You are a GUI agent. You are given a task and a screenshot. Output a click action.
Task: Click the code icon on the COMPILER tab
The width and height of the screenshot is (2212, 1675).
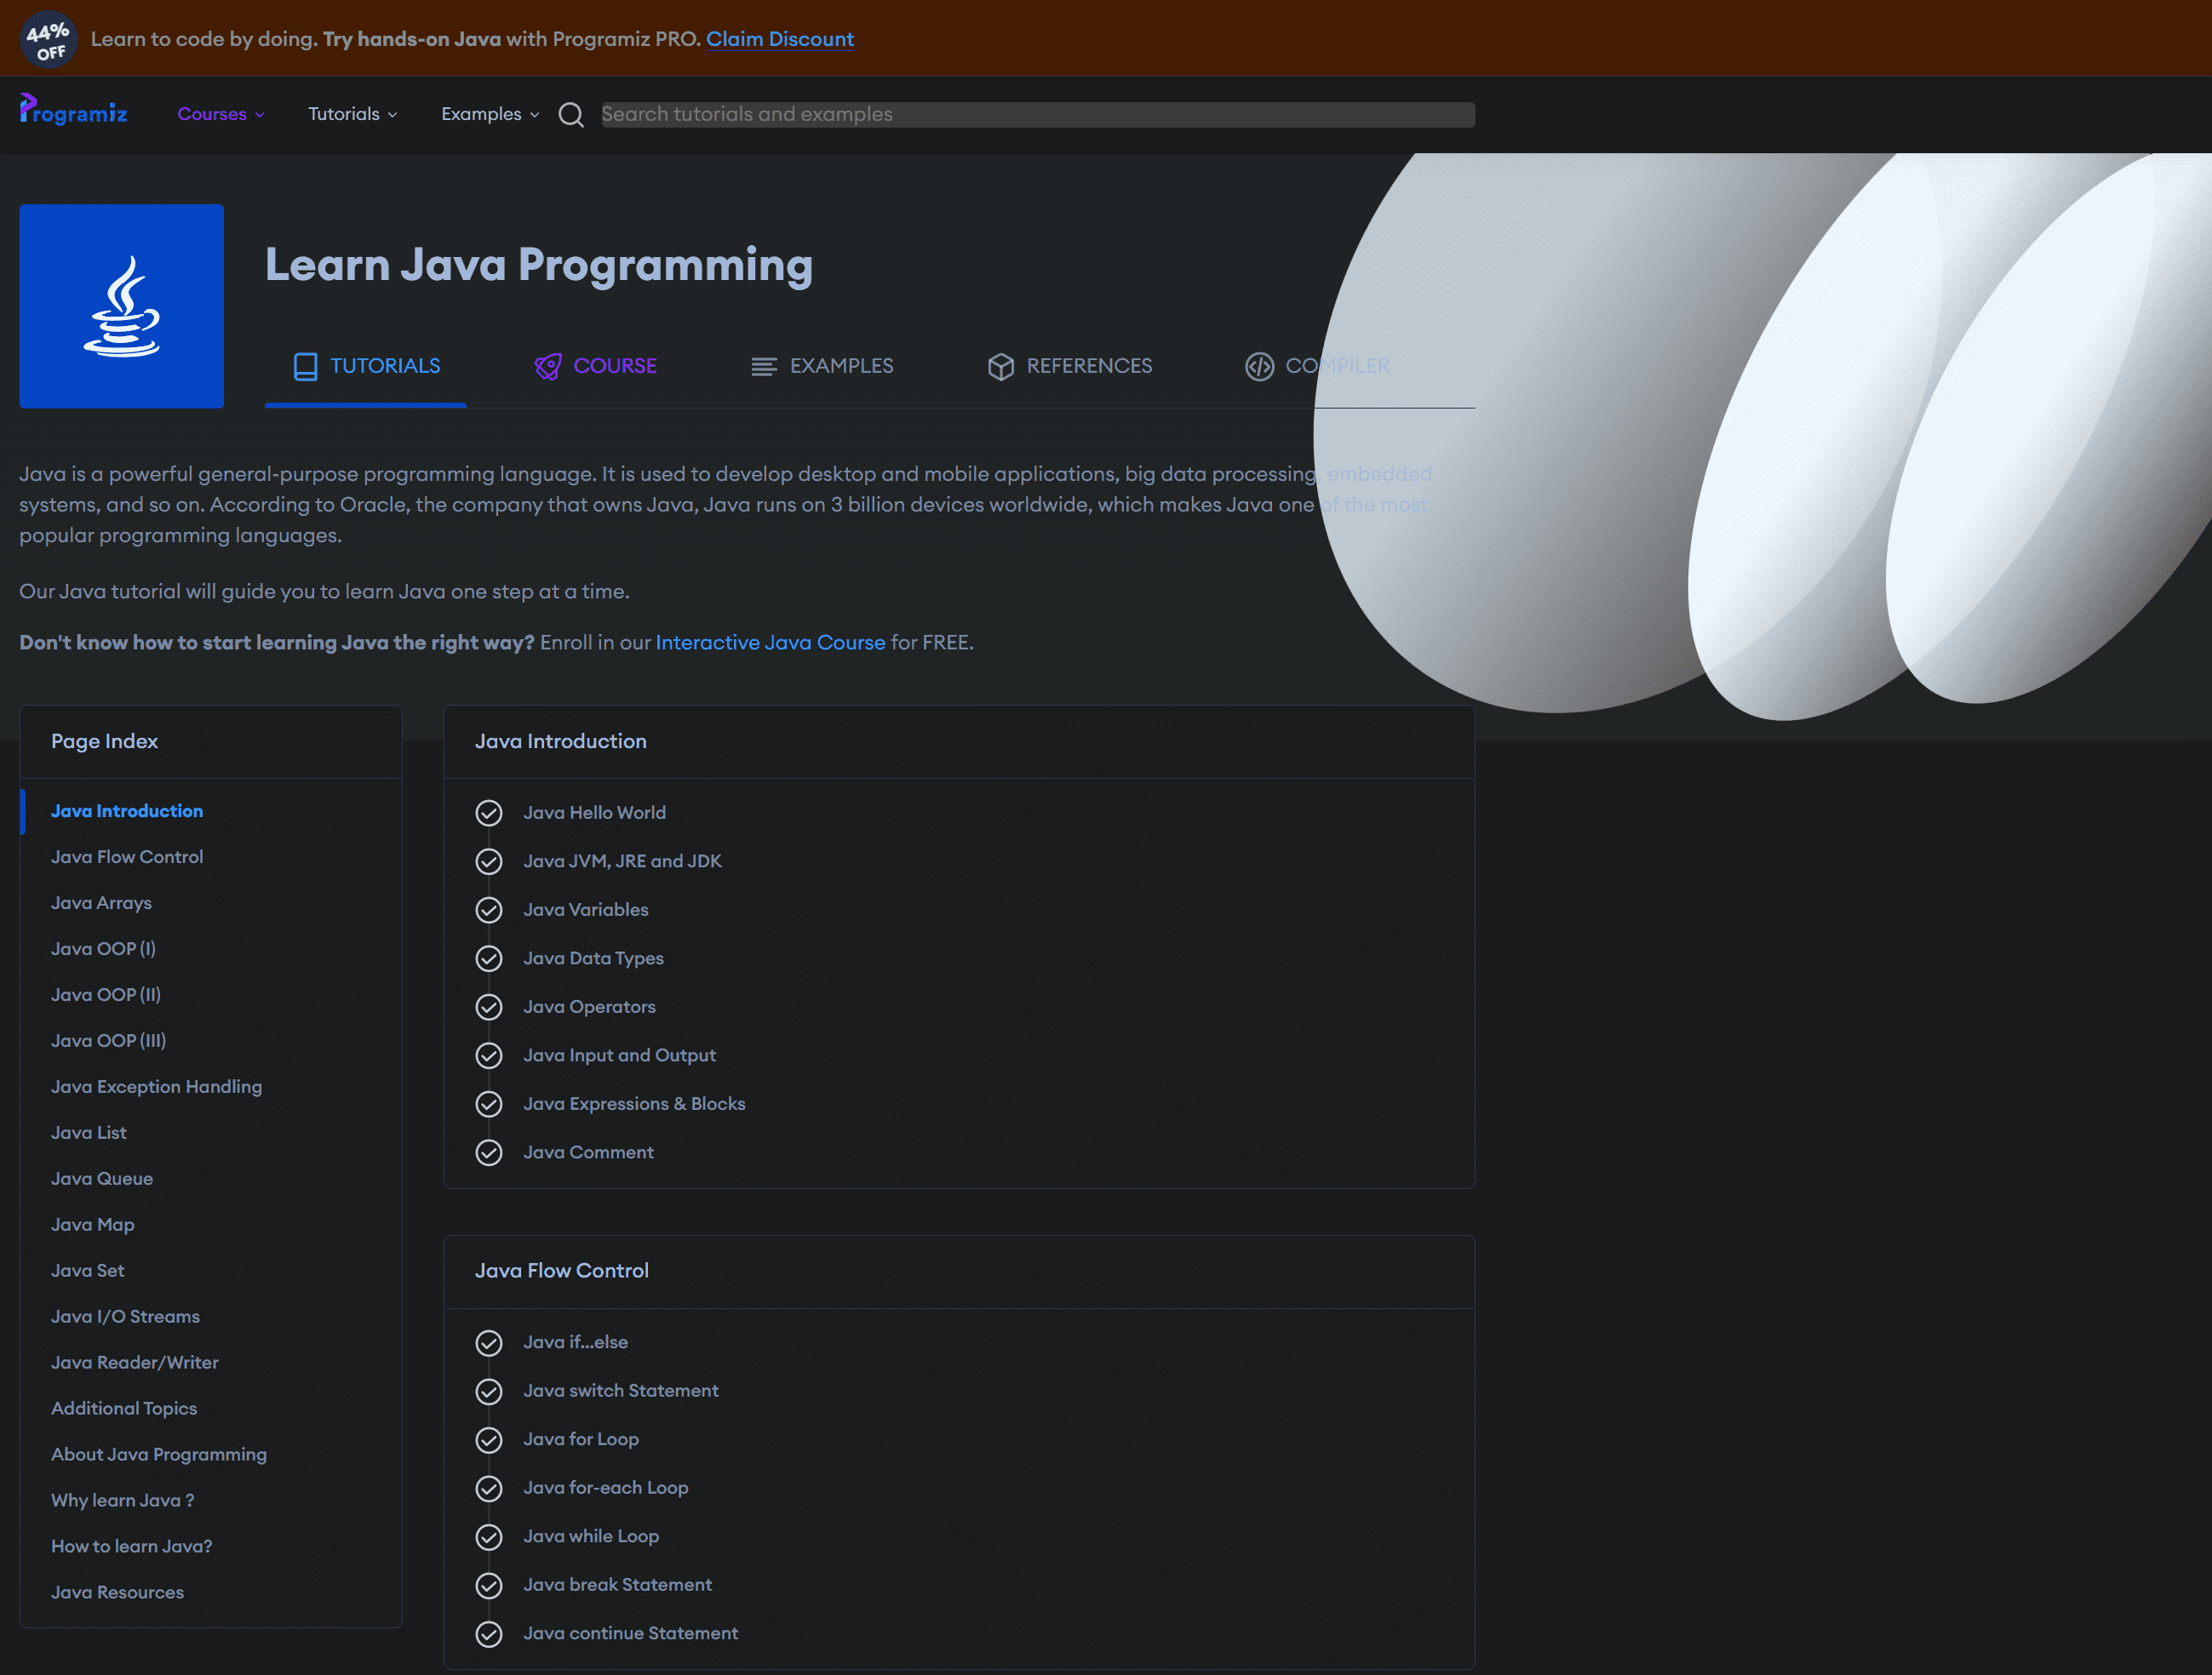(x=1259, y=366)
